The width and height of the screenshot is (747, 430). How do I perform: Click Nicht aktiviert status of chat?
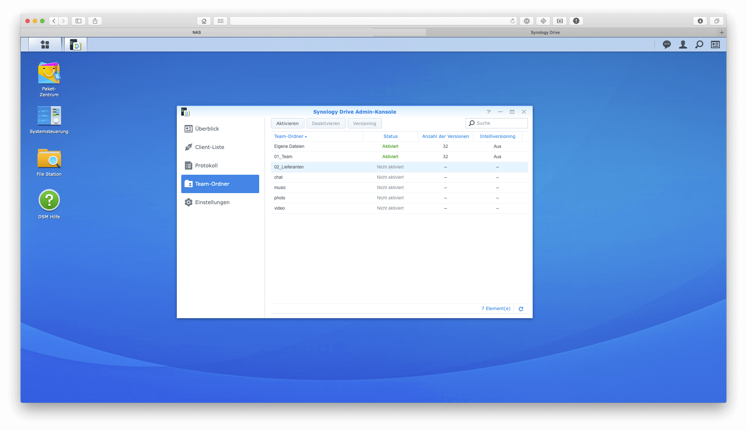point(390,177)
